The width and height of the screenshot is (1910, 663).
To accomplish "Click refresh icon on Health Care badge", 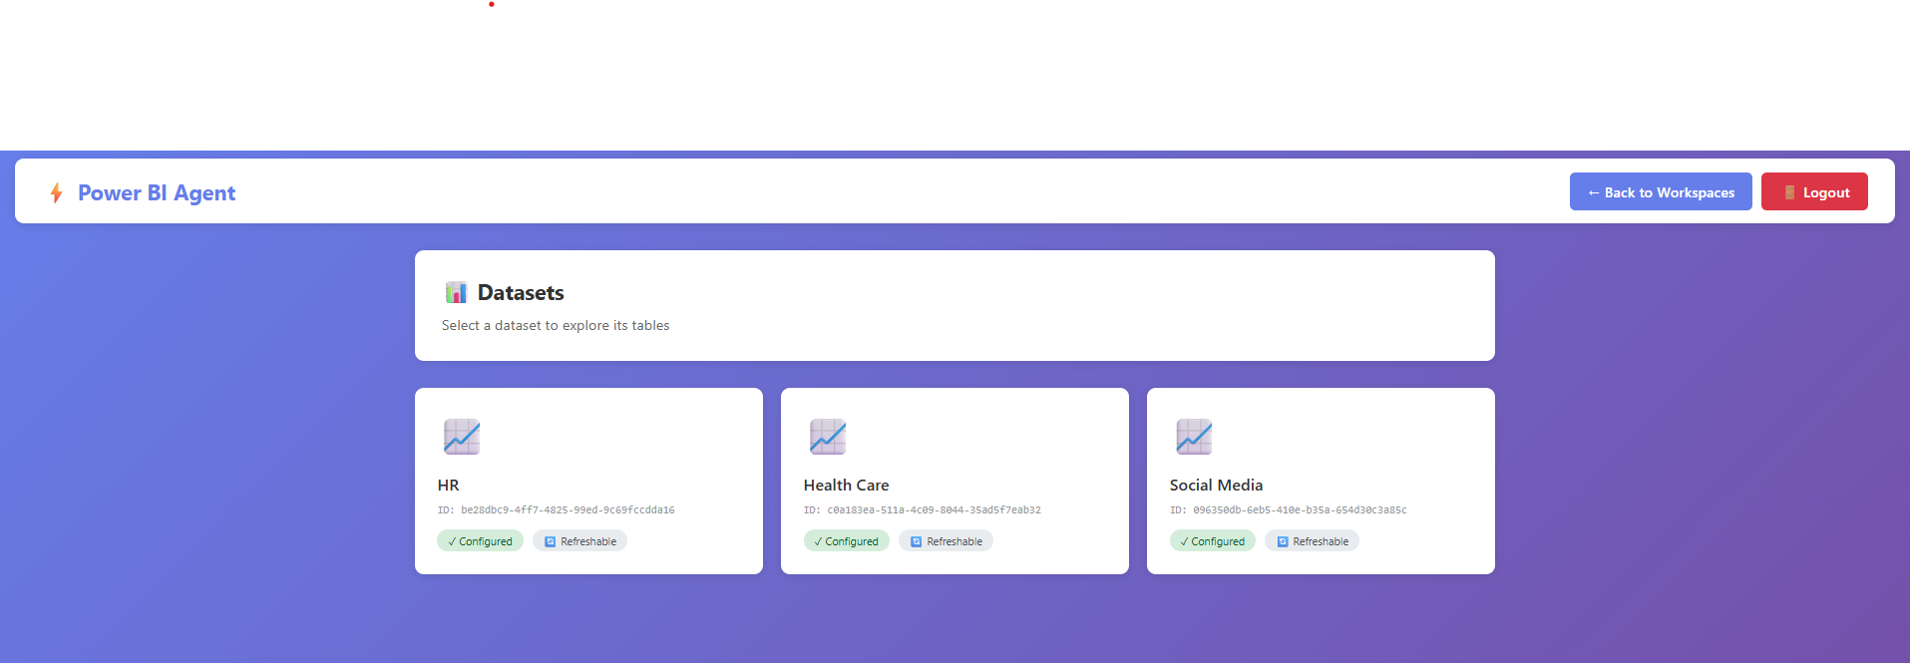I will (x=916, y=541).
